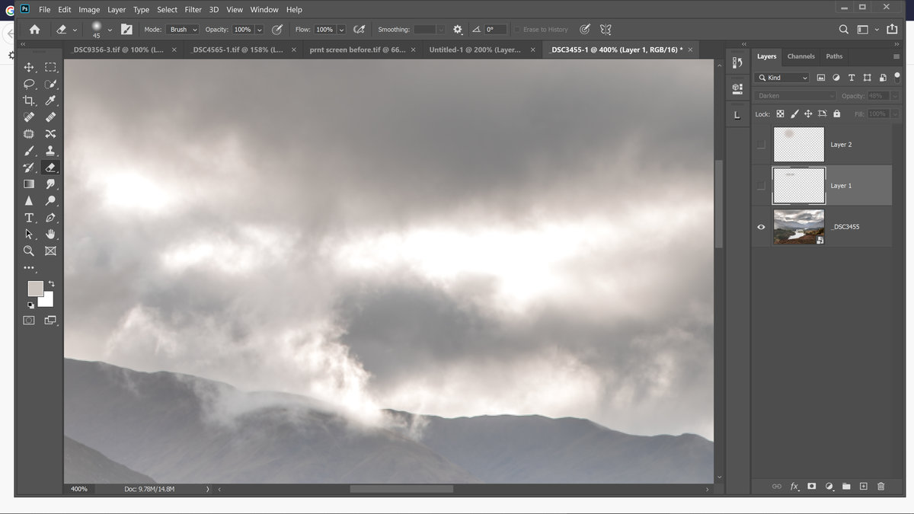
Task: Click horizontal scrollbar thumb under canvas
Action: [x=401, y=489]
